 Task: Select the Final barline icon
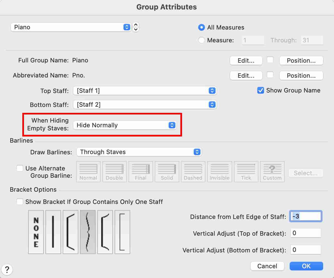pos(141,172)
